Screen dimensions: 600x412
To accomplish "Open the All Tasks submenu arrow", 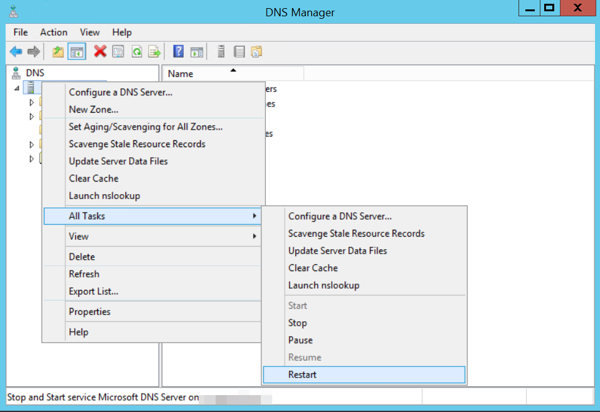I will 255,216.
